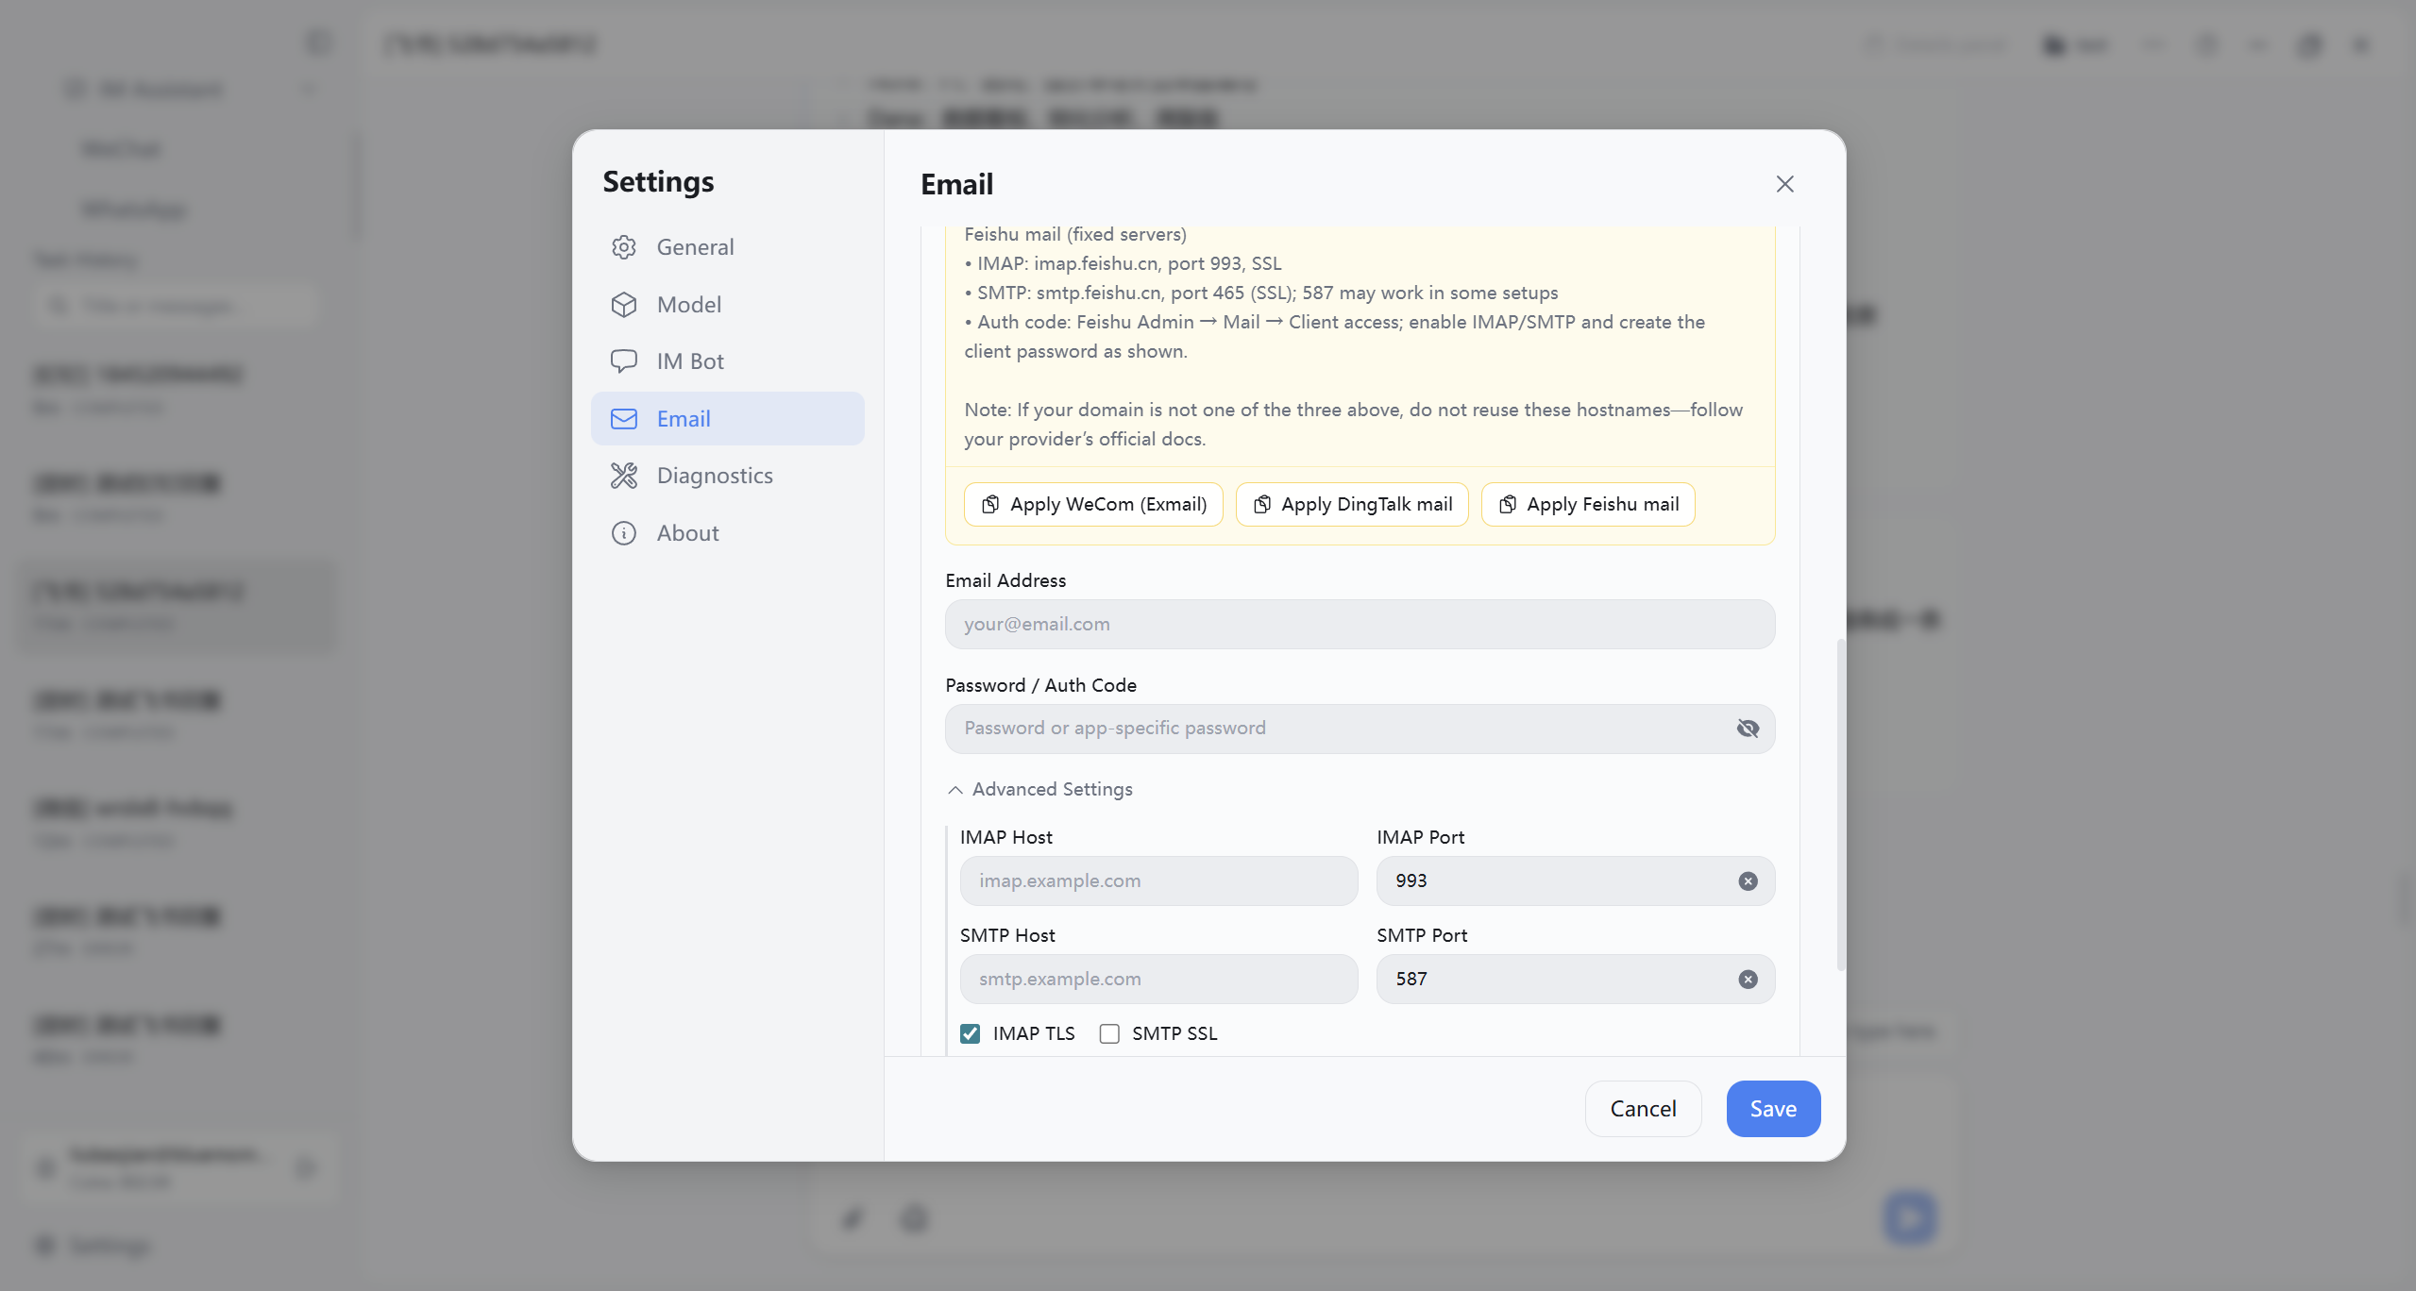Viewport: 2416px width, 1291px height.
Task: Open the General settings section
Action: [x=727, y=247]
